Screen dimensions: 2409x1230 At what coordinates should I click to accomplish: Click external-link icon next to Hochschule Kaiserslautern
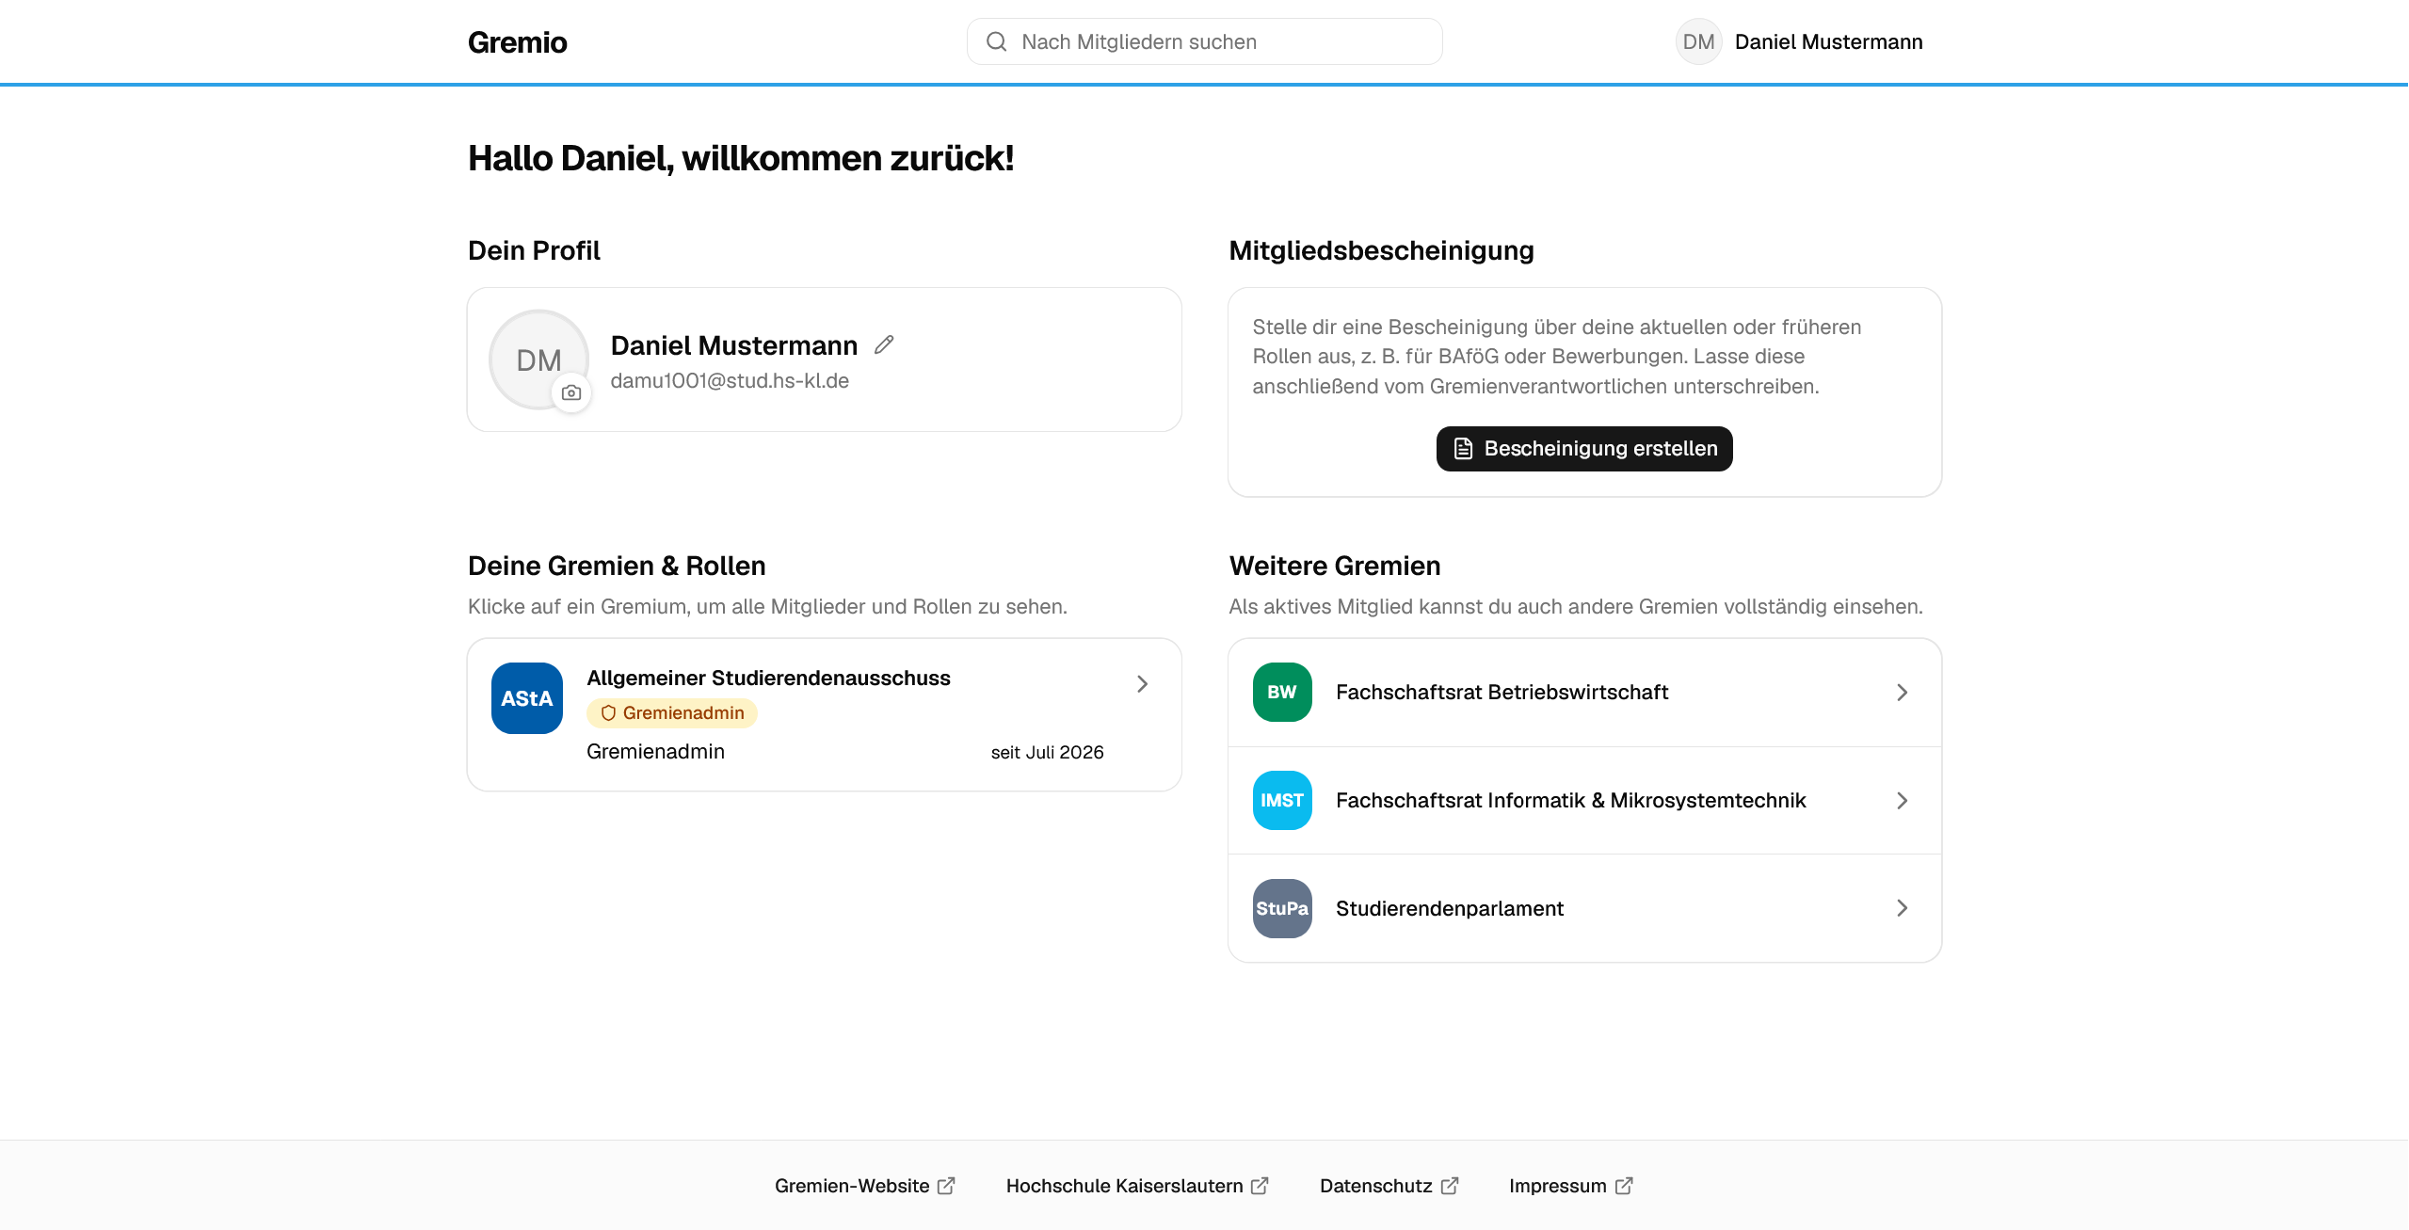tap(1260, 1186)
